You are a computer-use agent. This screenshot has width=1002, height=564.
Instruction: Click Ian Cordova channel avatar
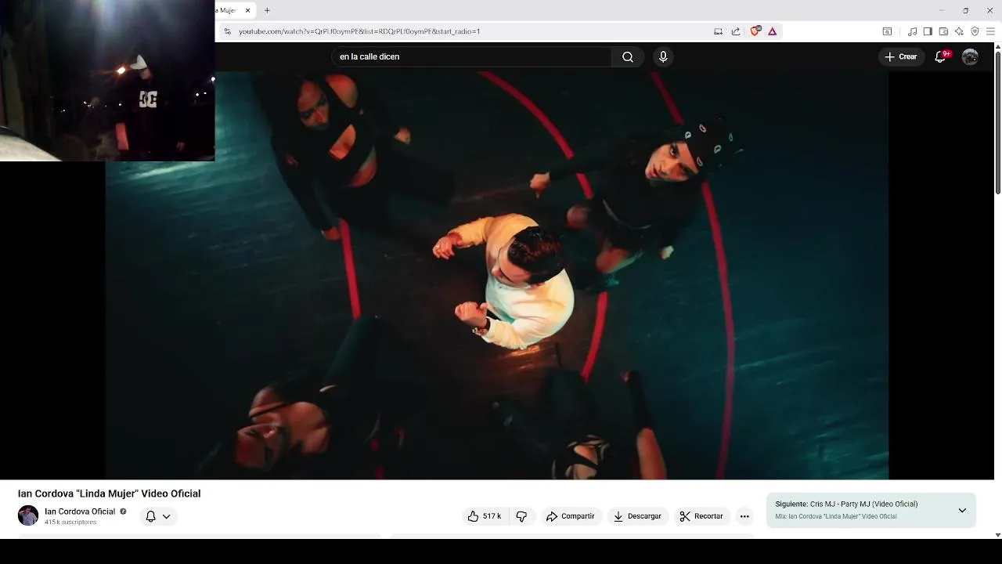pyautogui.click(x=28, y=515)
